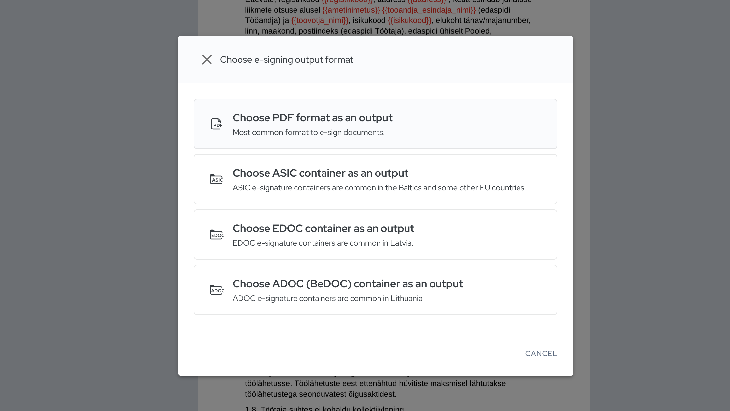Screen dimensions: 730x411
Task: Click the EDOC container folder icon
Action: (x=216, y=234)
